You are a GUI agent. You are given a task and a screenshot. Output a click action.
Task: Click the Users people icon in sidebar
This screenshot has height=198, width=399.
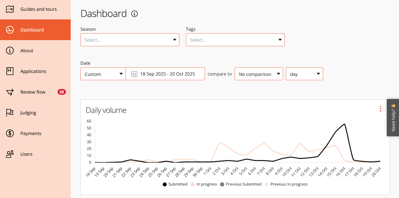tap(10, 154)
